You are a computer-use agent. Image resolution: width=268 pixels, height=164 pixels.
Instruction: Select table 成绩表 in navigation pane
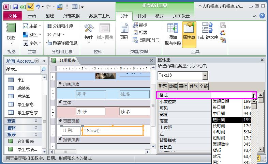click(x=23, y=88)
